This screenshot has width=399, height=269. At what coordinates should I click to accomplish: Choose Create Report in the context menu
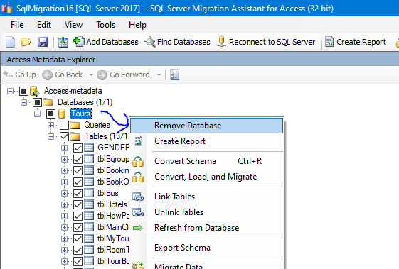[x=207, y=141]
